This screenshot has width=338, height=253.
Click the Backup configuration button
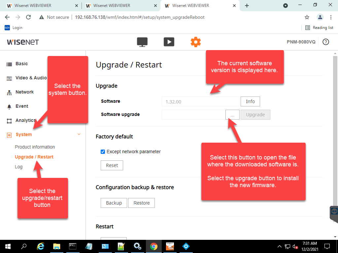click(x=114, y=203)
